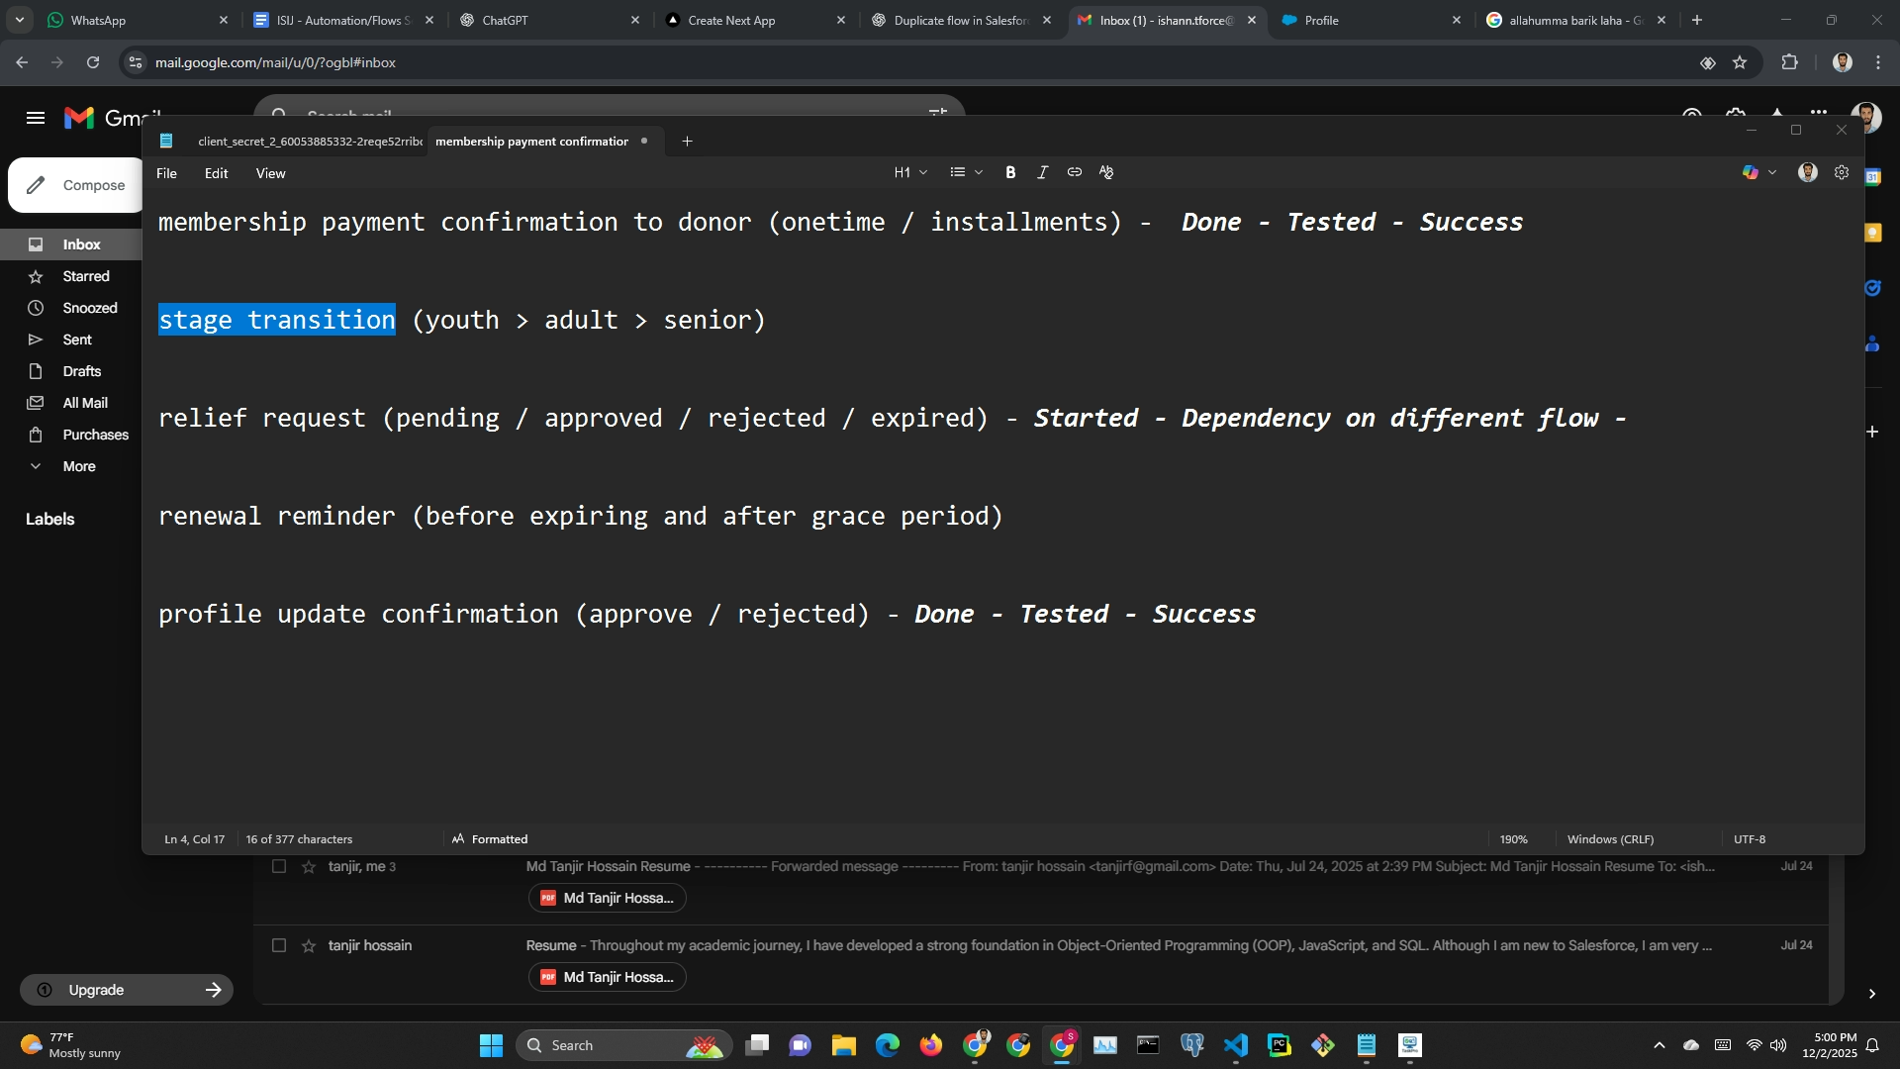Open Visual Studio Code from taskbar
The image size is (1900, 1069).
1235,1045
